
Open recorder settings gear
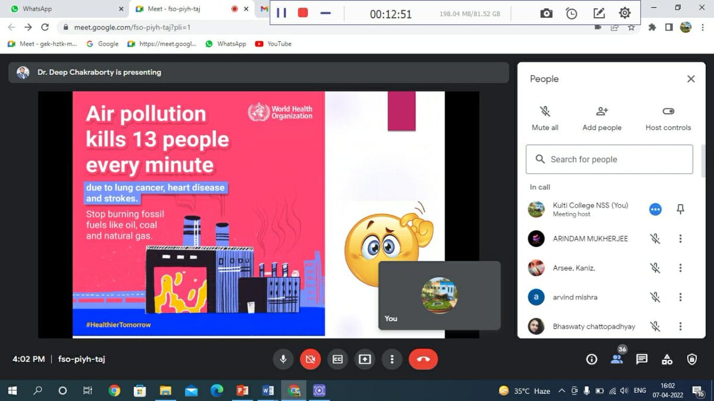[625, 13]
